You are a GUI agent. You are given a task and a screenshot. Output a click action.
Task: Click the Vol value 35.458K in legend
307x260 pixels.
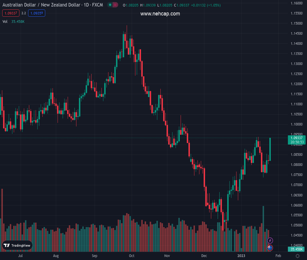pyautogui.click(x=18, y=21)
